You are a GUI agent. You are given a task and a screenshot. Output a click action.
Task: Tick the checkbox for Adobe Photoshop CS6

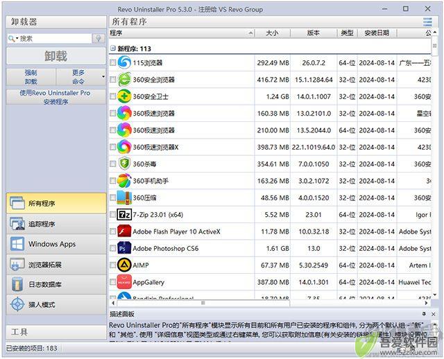pyautogui.click(x=112, y=248)
